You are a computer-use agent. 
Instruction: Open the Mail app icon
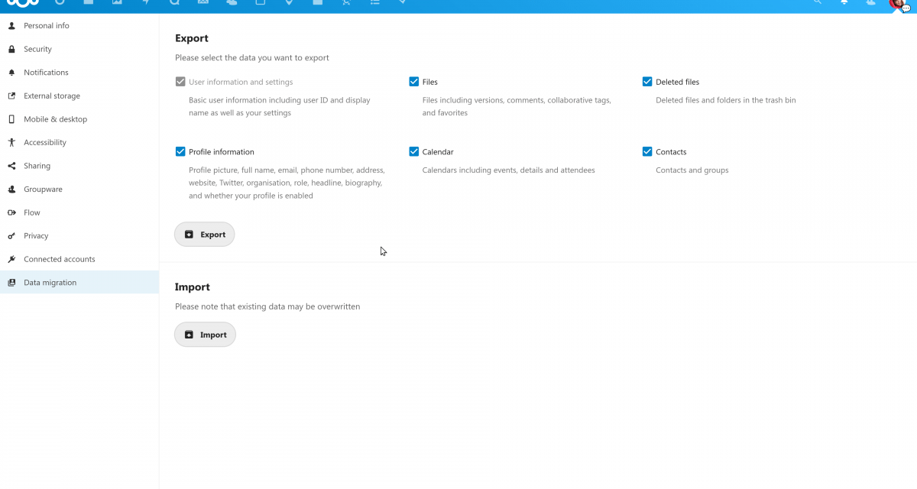203,4
